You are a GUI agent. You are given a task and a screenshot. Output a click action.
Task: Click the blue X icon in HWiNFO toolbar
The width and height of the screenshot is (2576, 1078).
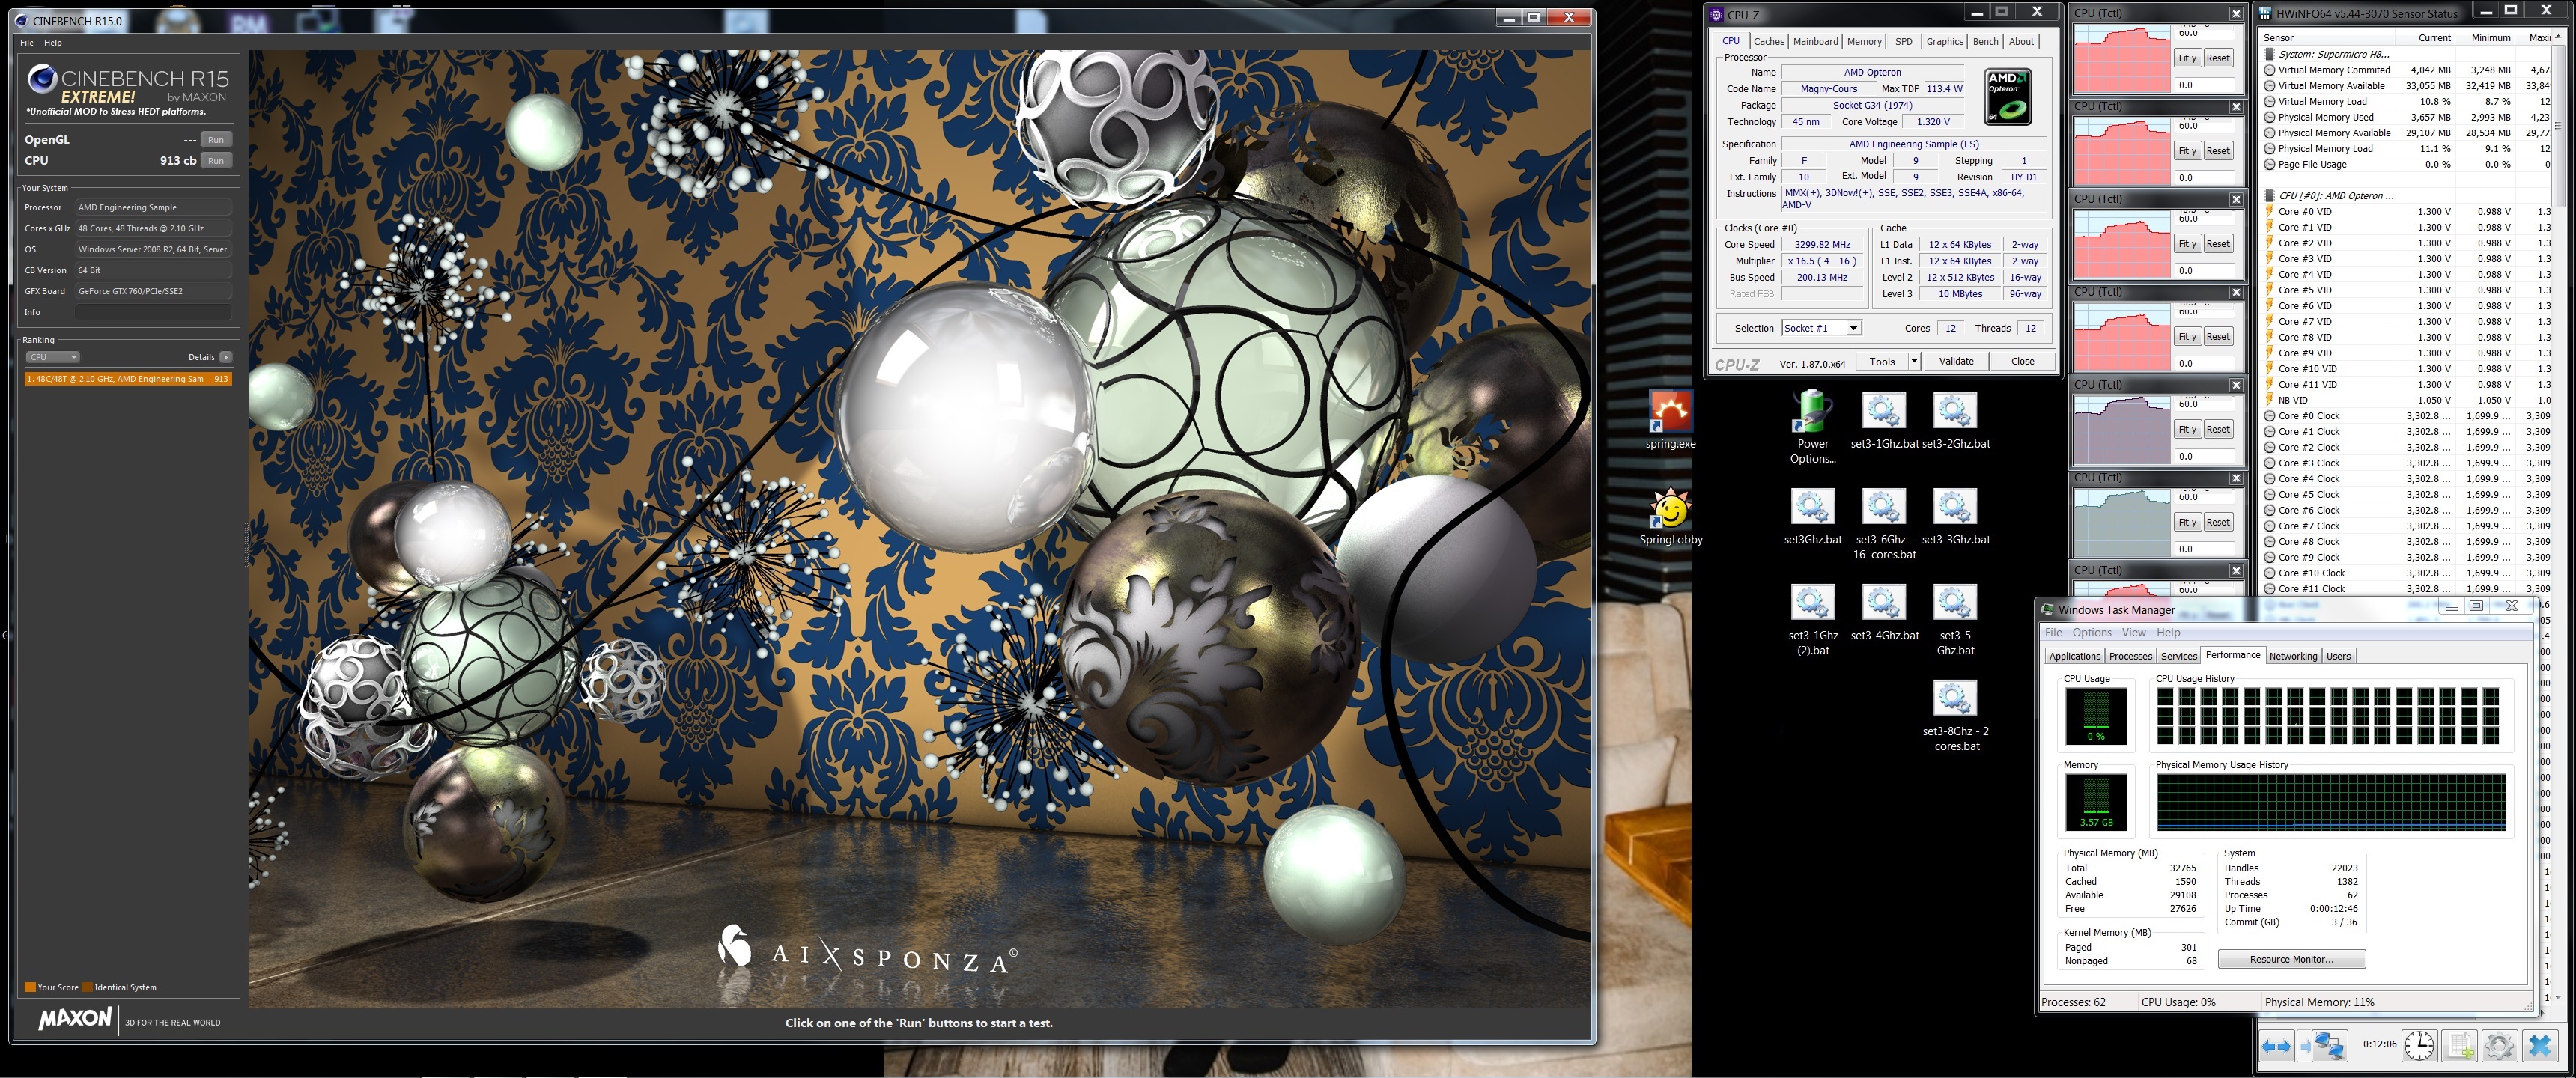pyautogui.click(x=2540, y=1046)
